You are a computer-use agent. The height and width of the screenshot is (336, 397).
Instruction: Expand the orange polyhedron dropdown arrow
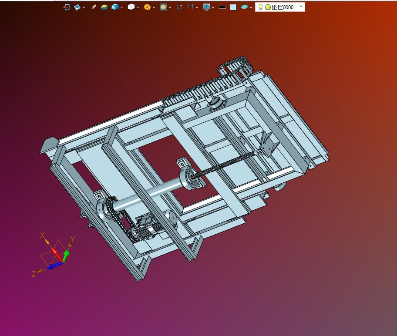pos(154,7)
